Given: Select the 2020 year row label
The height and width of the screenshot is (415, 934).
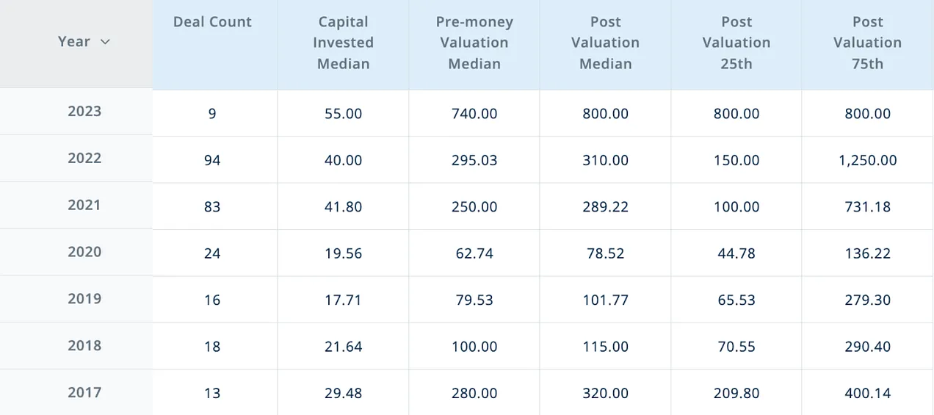Looking at the screenshot, I should (84, 252).
